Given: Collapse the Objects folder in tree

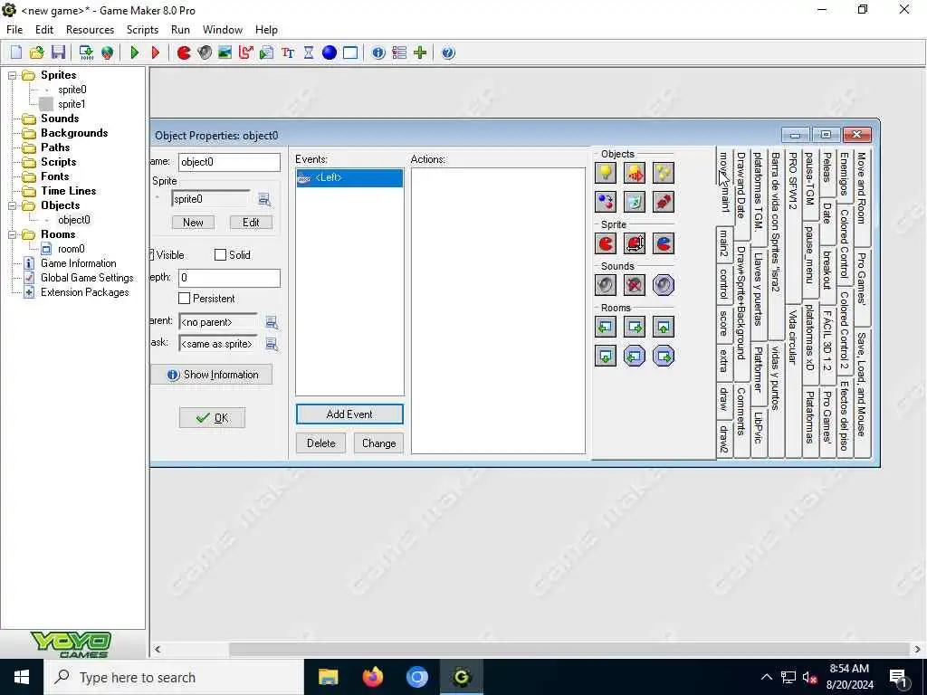Looking at the screenshot, I should tap(12, 205).
